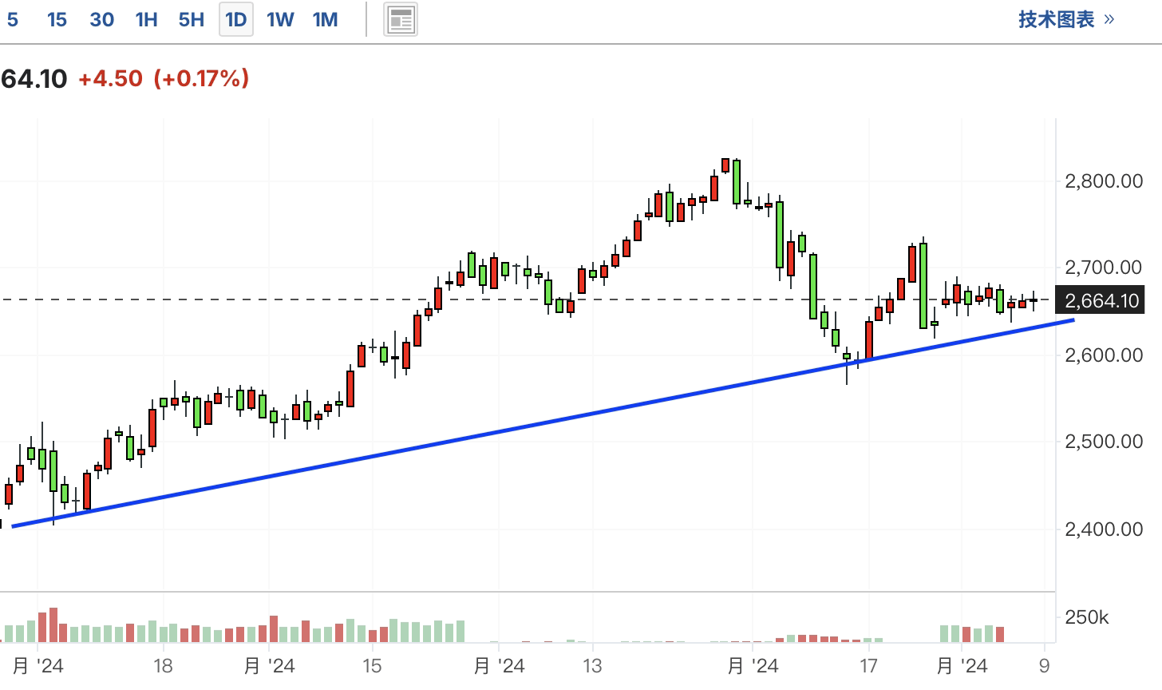The image size is (1162, 690).
Task: Click the dashed current price line
Action: 527,299
